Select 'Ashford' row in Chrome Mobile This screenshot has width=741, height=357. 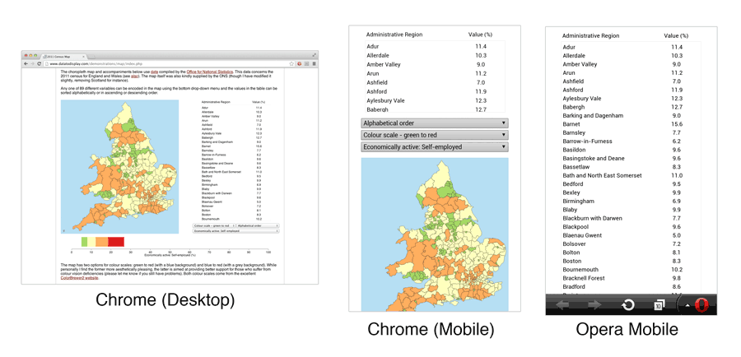point(435,91)
